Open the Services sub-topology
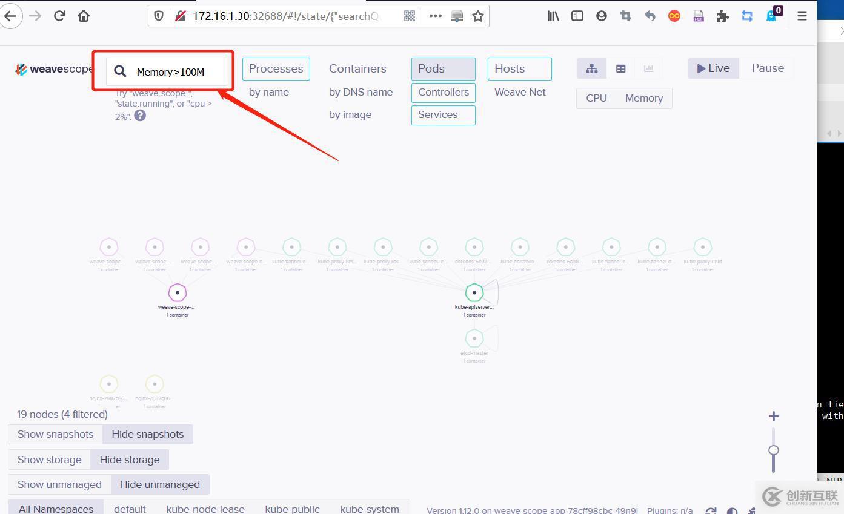Image resolution: width=844 pixels, height=514 pixels. point(443,115)
